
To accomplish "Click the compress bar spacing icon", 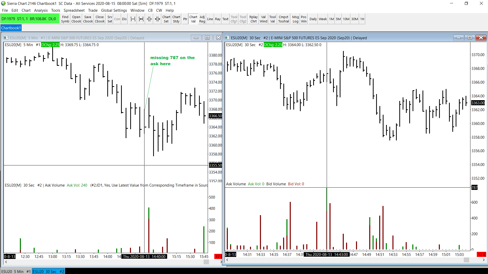I will (x=141, y=19).
